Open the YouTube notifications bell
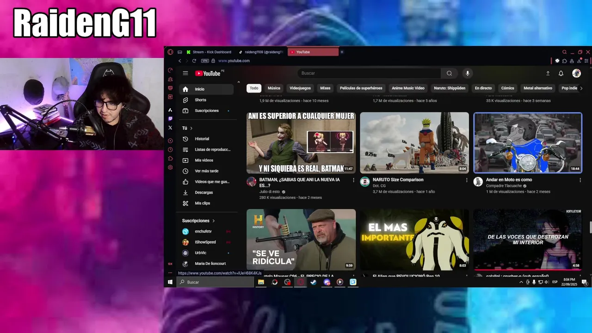 pyautogui.click(x=561, y=73)
